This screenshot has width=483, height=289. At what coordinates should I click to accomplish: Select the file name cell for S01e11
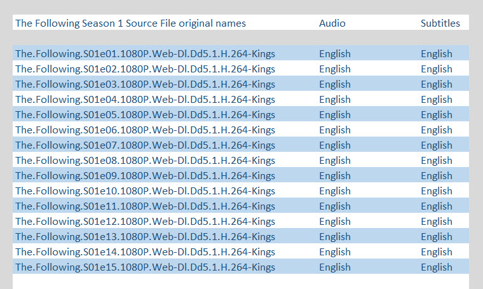tap(145, 206)
